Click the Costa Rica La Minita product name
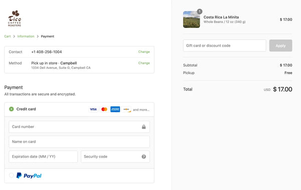This screenshot has width=301, height=190. tap(221, 17)
